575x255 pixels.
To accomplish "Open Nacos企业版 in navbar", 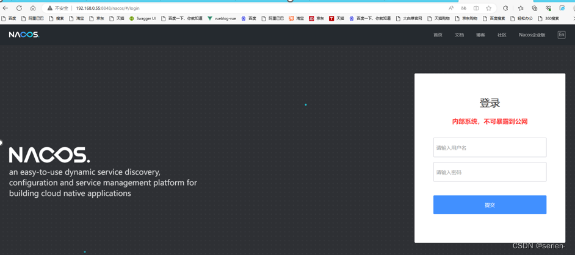I will 532,35.
